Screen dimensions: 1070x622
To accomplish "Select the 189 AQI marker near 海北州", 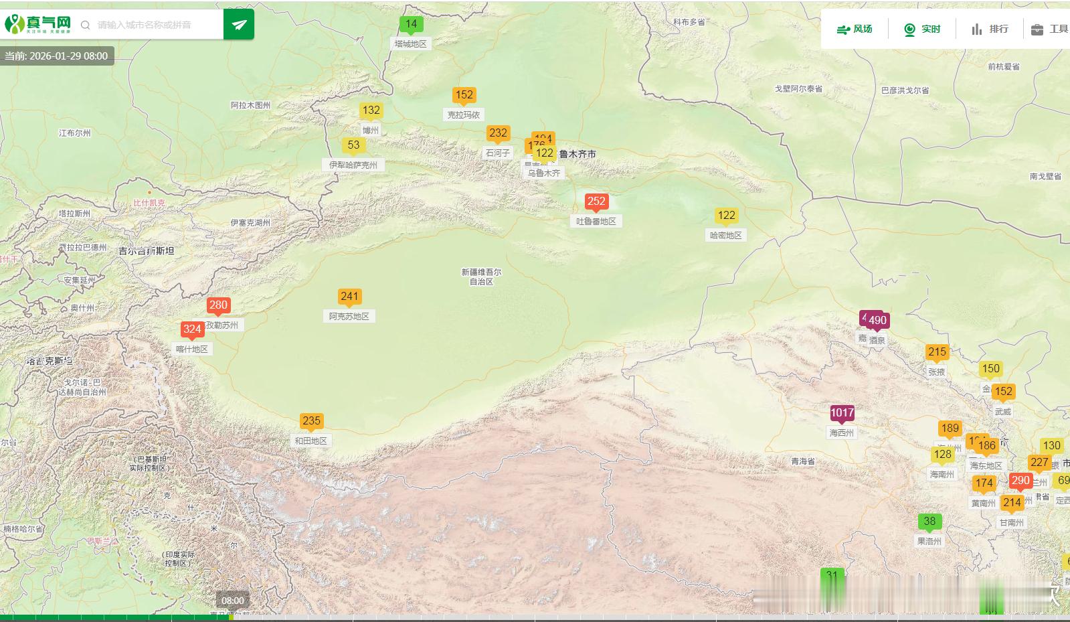I will tap(950, 429).
